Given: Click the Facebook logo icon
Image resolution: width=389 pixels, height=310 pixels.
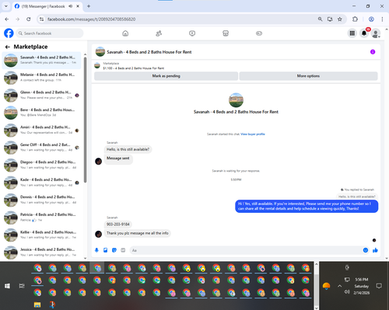Looking at the screenshot, I should (x=9, y=33).
